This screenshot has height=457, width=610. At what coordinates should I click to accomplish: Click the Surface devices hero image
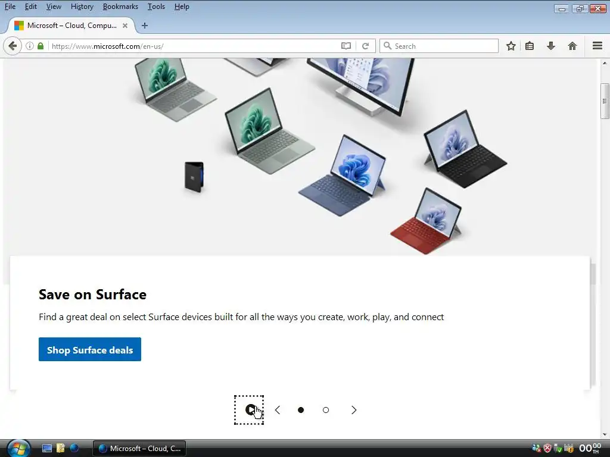pyautogui.click(x=300, y=157)
